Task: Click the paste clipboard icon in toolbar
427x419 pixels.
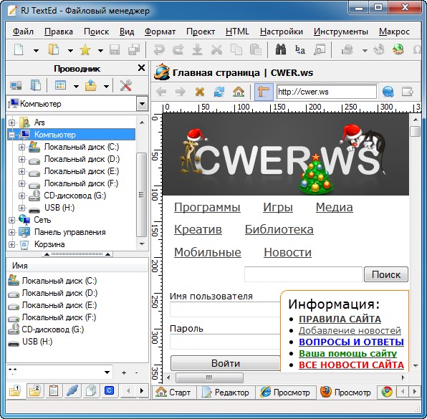Action: pos(256,50)
